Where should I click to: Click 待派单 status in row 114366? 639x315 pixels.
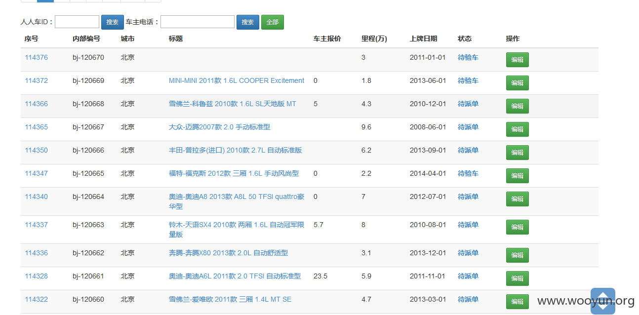point(468,104)
